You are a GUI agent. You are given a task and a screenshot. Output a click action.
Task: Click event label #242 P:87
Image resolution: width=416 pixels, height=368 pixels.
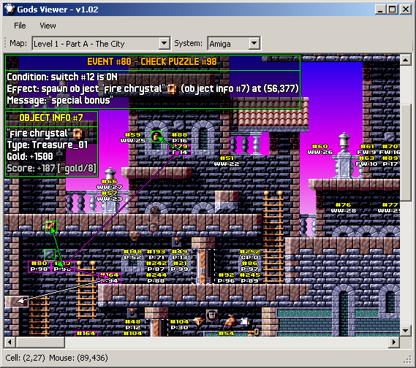click(x=156, y=266)
